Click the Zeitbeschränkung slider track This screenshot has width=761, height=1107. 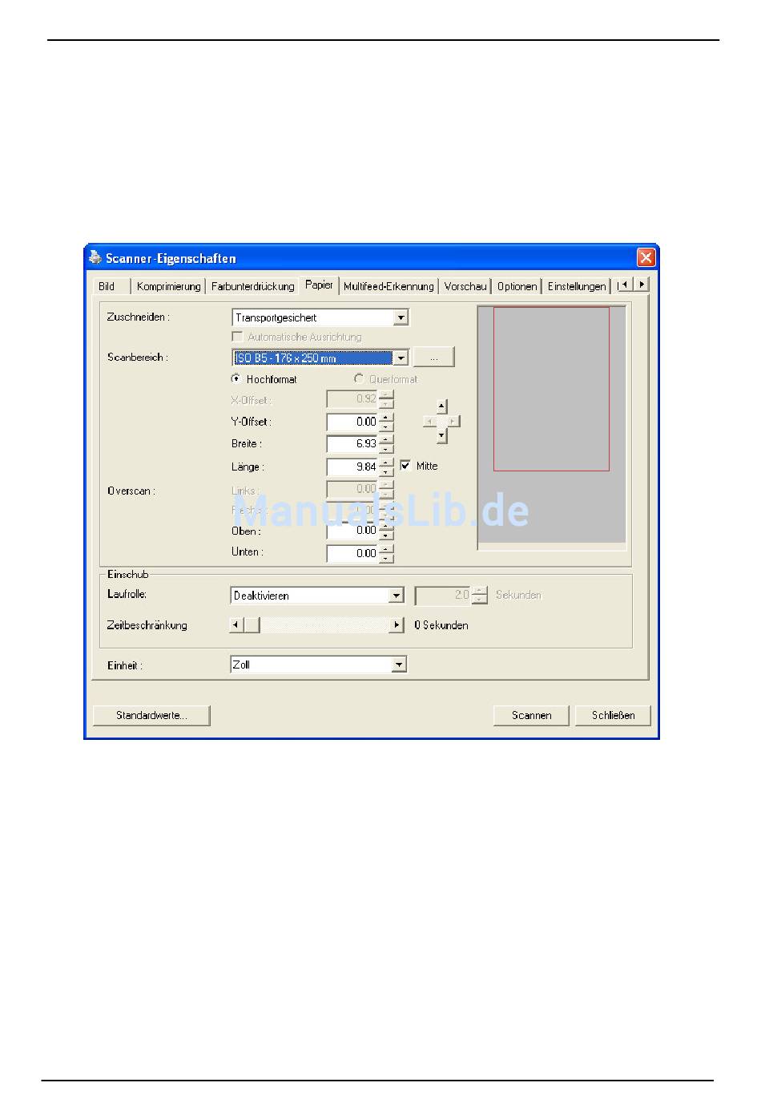coord(324,624)
